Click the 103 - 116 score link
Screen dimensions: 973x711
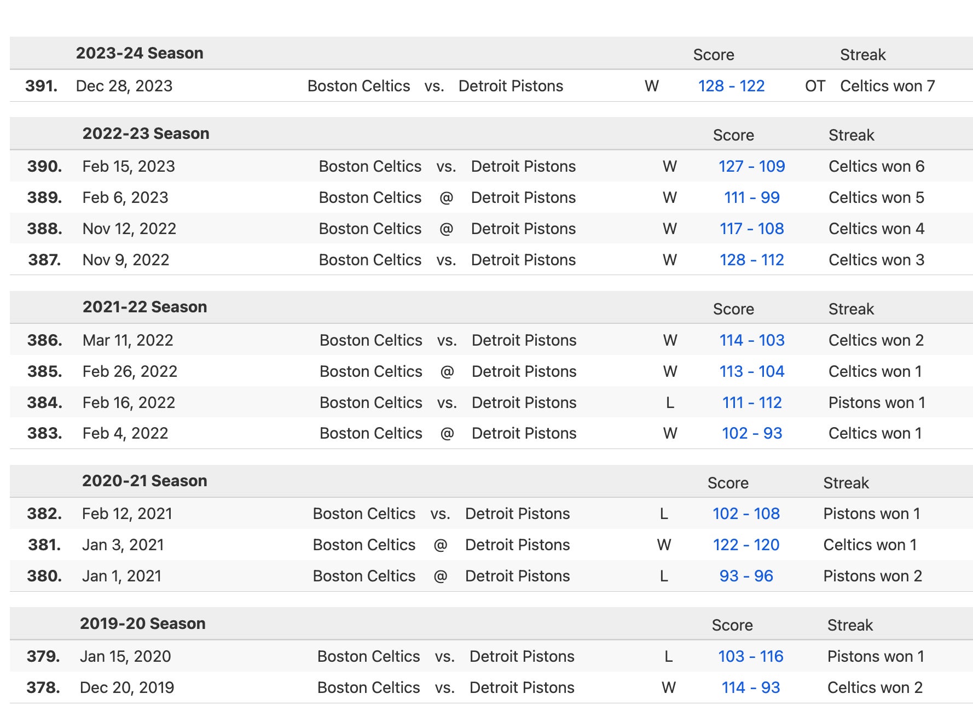750,656
